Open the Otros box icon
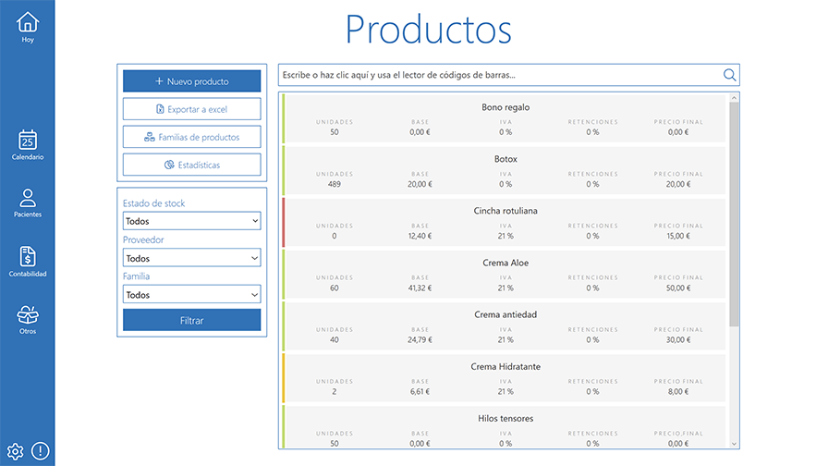 (28, 315)
